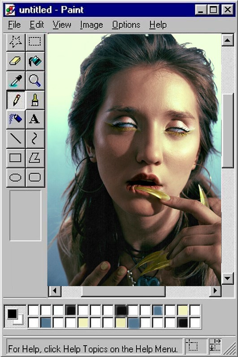Click the selection size icon in status bar
Viewport: 238px width, 357px height.
pos(215,345)
